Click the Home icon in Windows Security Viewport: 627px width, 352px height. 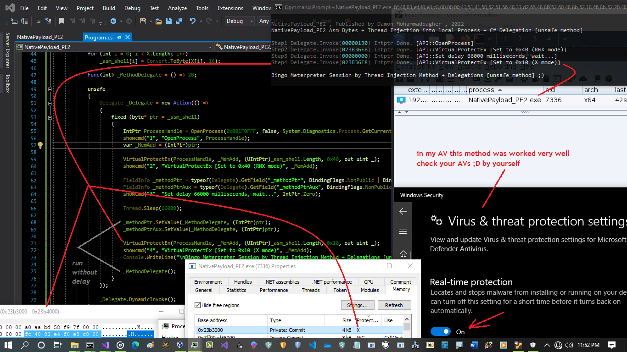click(x=403, y=253)
